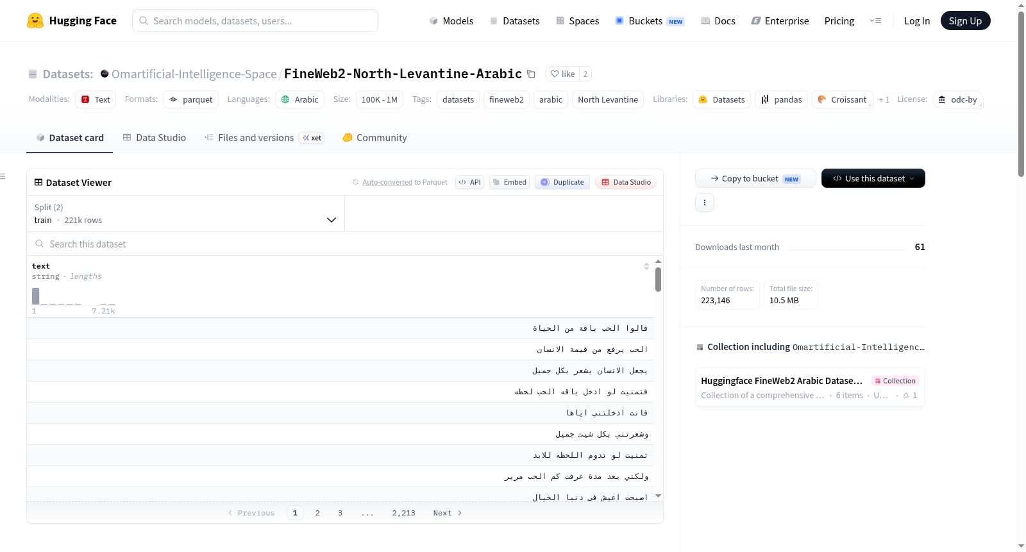Open the three-dot options button

(x=705, y=203)
